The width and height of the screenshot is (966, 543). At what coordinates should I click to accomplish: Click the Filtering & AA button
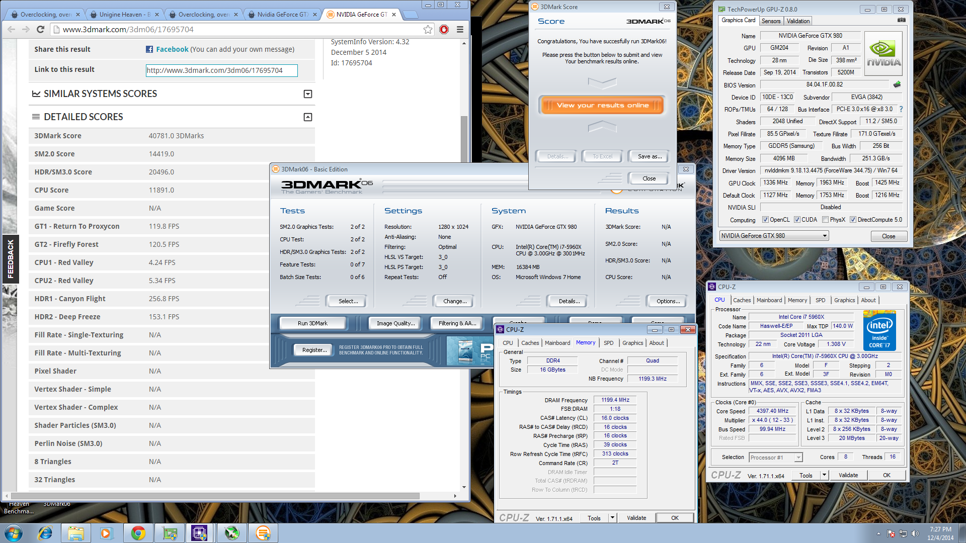pyautogui.click(x=457, y=323)
